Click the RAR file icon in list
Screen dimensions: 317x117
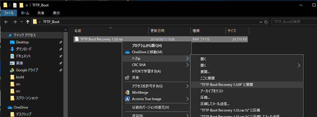(77, 39)
